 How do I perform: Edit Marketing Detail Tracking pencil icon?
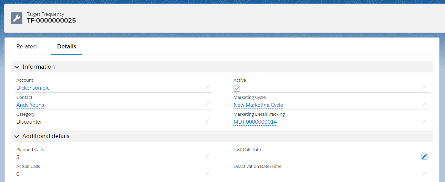(x=424, y=121)
